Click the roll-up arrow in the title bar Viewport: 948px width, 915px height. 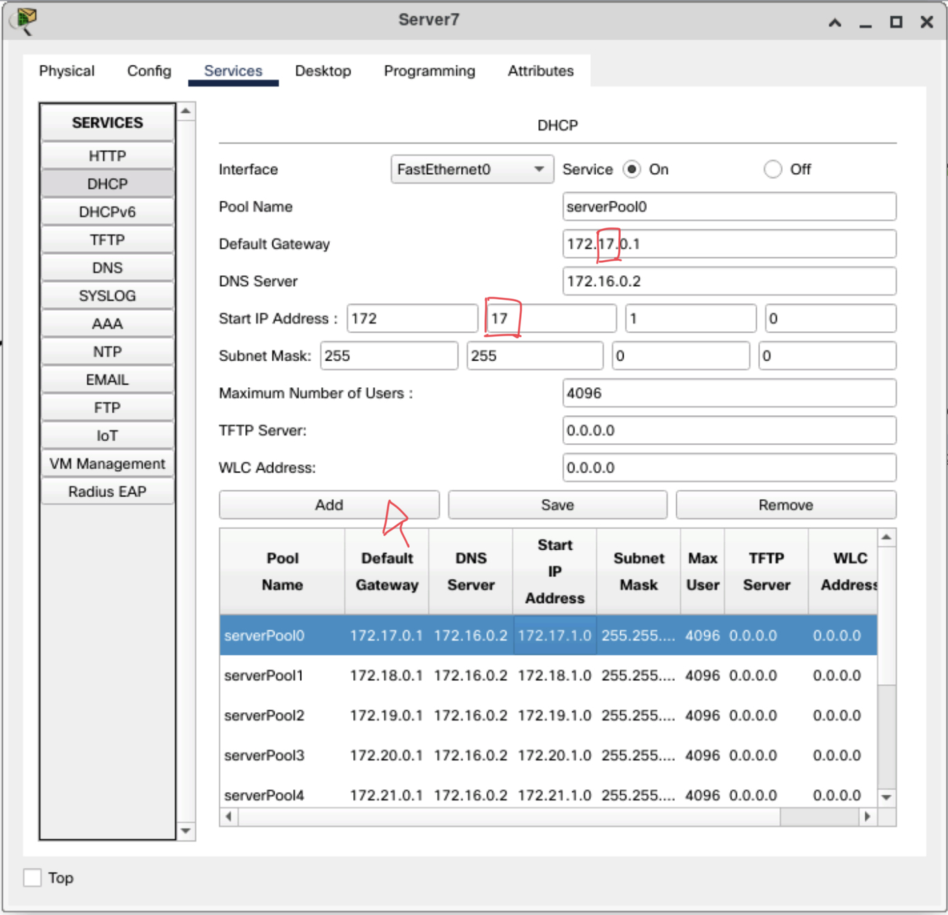pyautogui.click(x=835, y=23)
